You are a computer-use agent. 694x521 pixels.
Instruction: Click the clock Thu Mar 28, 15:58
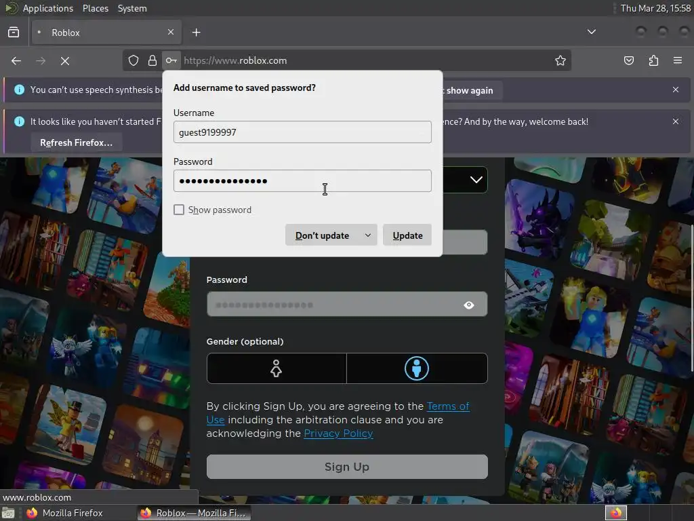click(655, 8)
